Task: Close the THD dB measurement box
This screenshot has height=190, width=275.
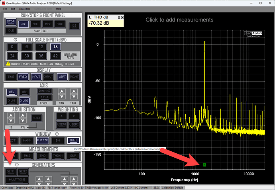Action: coord(123,18)
